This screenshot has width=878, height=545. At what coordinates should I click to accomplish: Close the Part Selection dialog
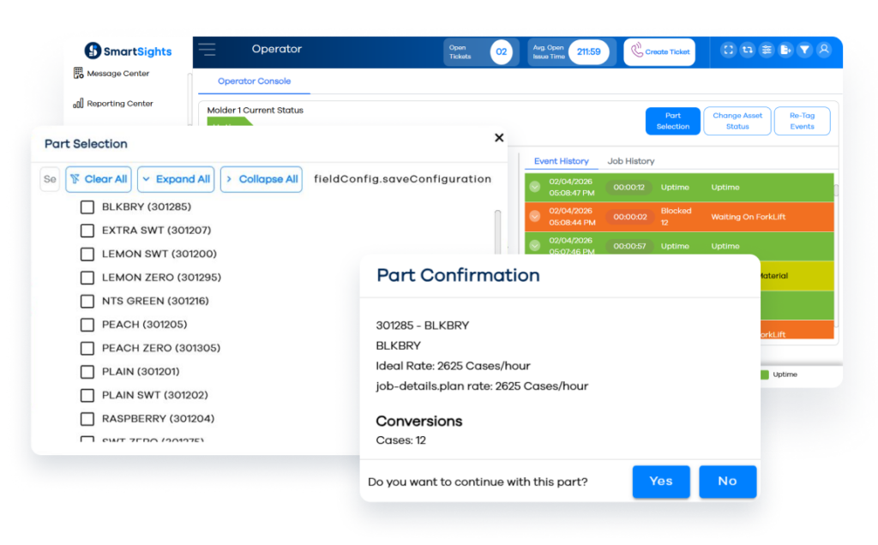pos(499,138)
